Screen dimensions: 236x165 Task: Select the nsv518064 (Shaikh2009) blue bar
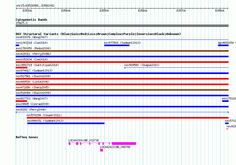(x=122, y=95)
